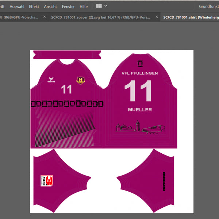Open the Grundfunktionen workspace switcher
This screenshot has width=219, height=219.
tap(208, 7)
